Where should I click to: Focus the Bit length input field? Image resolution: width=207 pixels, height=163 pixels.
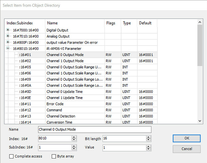[124, 139]
